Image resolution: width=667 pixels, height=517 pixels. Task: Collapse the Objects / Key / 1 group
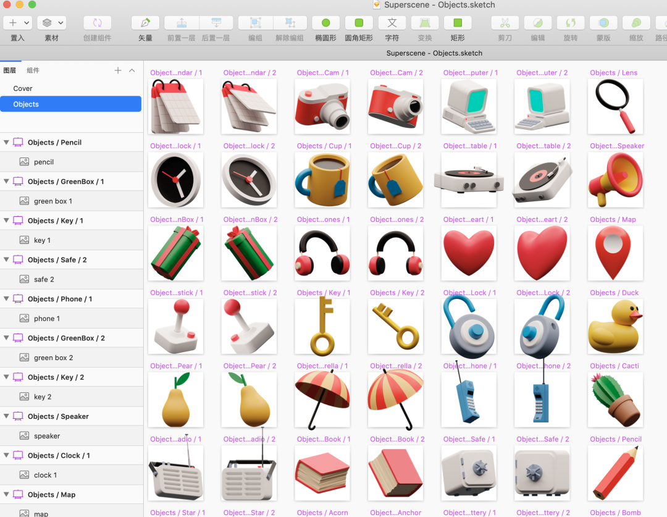pos(6,221)
